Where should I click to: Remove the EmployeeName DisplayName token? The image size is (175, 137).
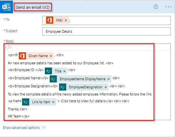click(x=108, y=79)
